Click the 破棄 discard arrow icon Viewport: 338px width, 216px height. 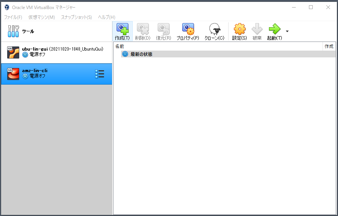point(257,29)
